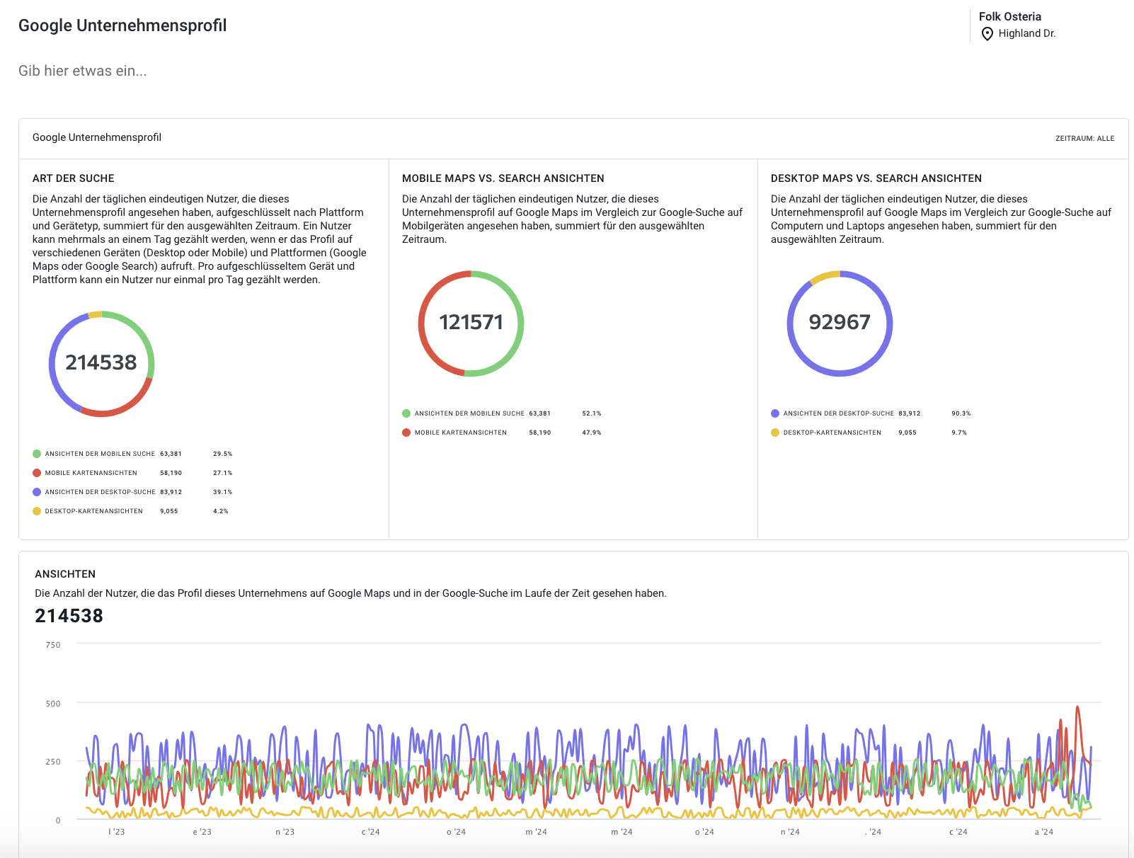Click the purple legend dot next to 90.3%
Image resolution: width=1134 pixels, height=858 pixels.
[775, 413]
